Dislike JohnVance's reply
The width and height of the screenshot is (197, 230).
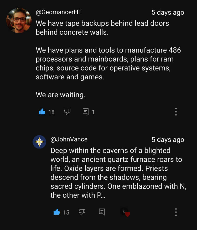[82, 212]
